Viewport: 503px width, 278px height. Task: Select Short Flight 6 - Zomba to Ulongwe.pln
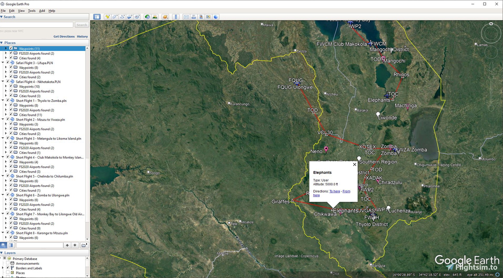pos(42,195)
